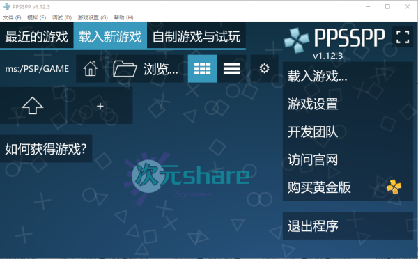Open gear settings for game browser
The width and height of the screenshot is (418, 259).
coord(265,69)
